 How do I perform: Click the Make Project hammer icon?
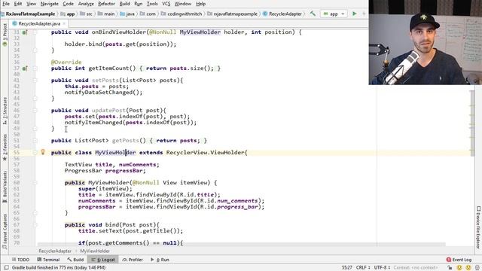313,14
